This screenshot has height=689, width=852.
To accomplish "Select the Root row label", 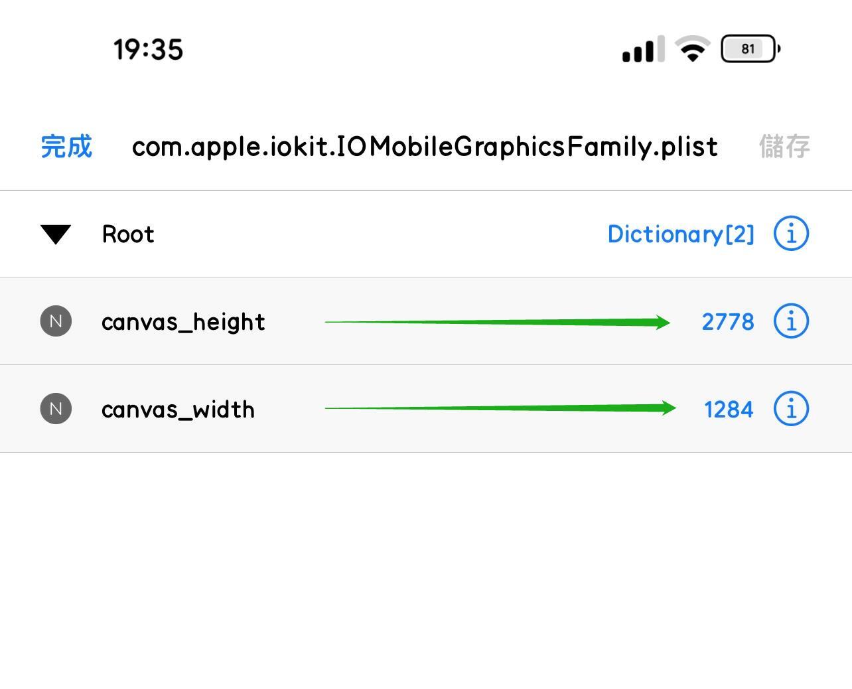I will click(128, 234).
